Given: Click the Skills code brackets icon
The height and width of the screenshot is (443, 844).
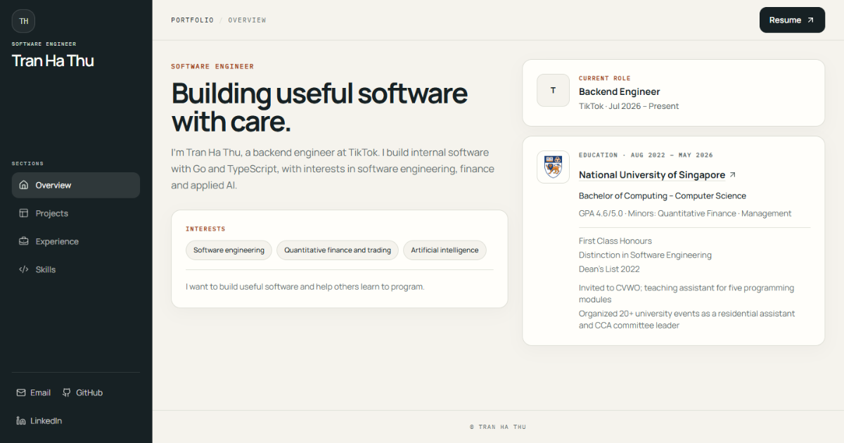Looking at the screenshot, I should (x=24, y=269).
